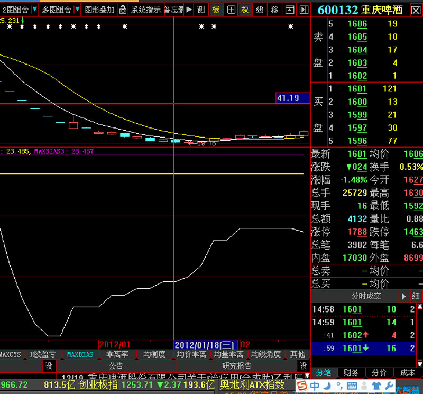423x394 pixels.
Task: Toggle the padlock lock icon
Action: coord(123,10)
